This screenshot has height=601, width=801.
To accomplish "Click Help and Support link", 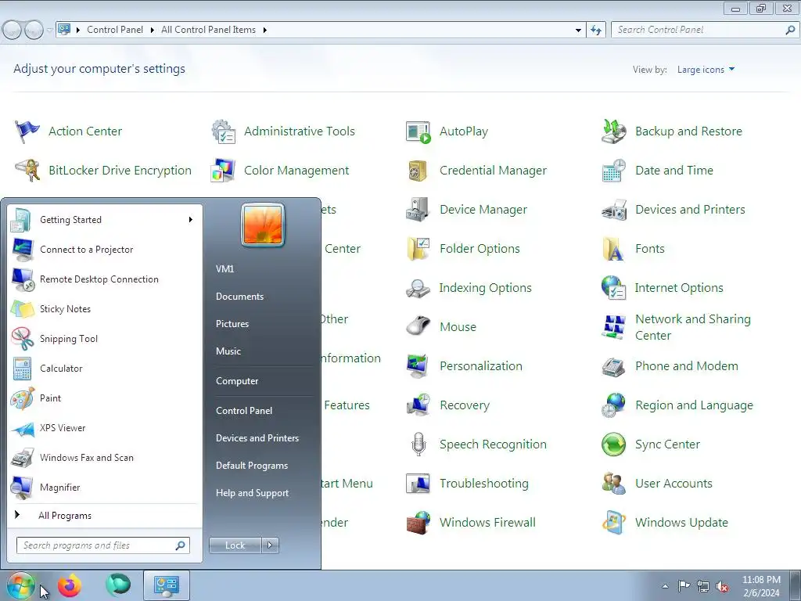I will point(252,493).
